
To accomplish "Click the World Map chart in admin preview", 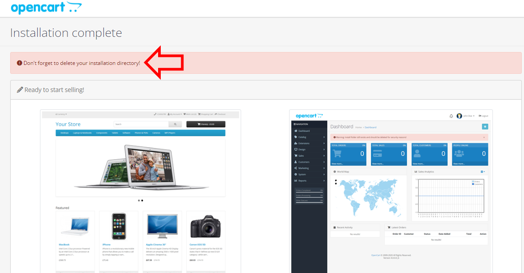I will 369,197.
